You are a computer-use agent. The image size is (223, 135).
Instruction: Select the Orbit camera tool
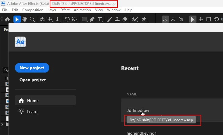(42, 19)
